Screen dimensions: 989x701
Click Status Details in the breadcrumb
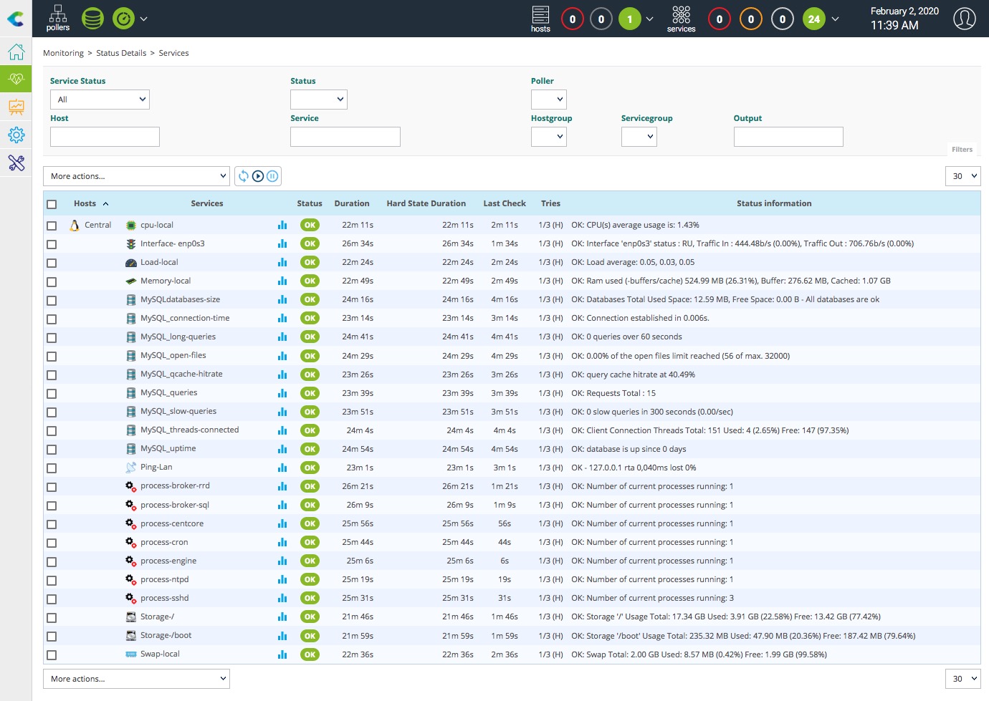tap(121, 53)
